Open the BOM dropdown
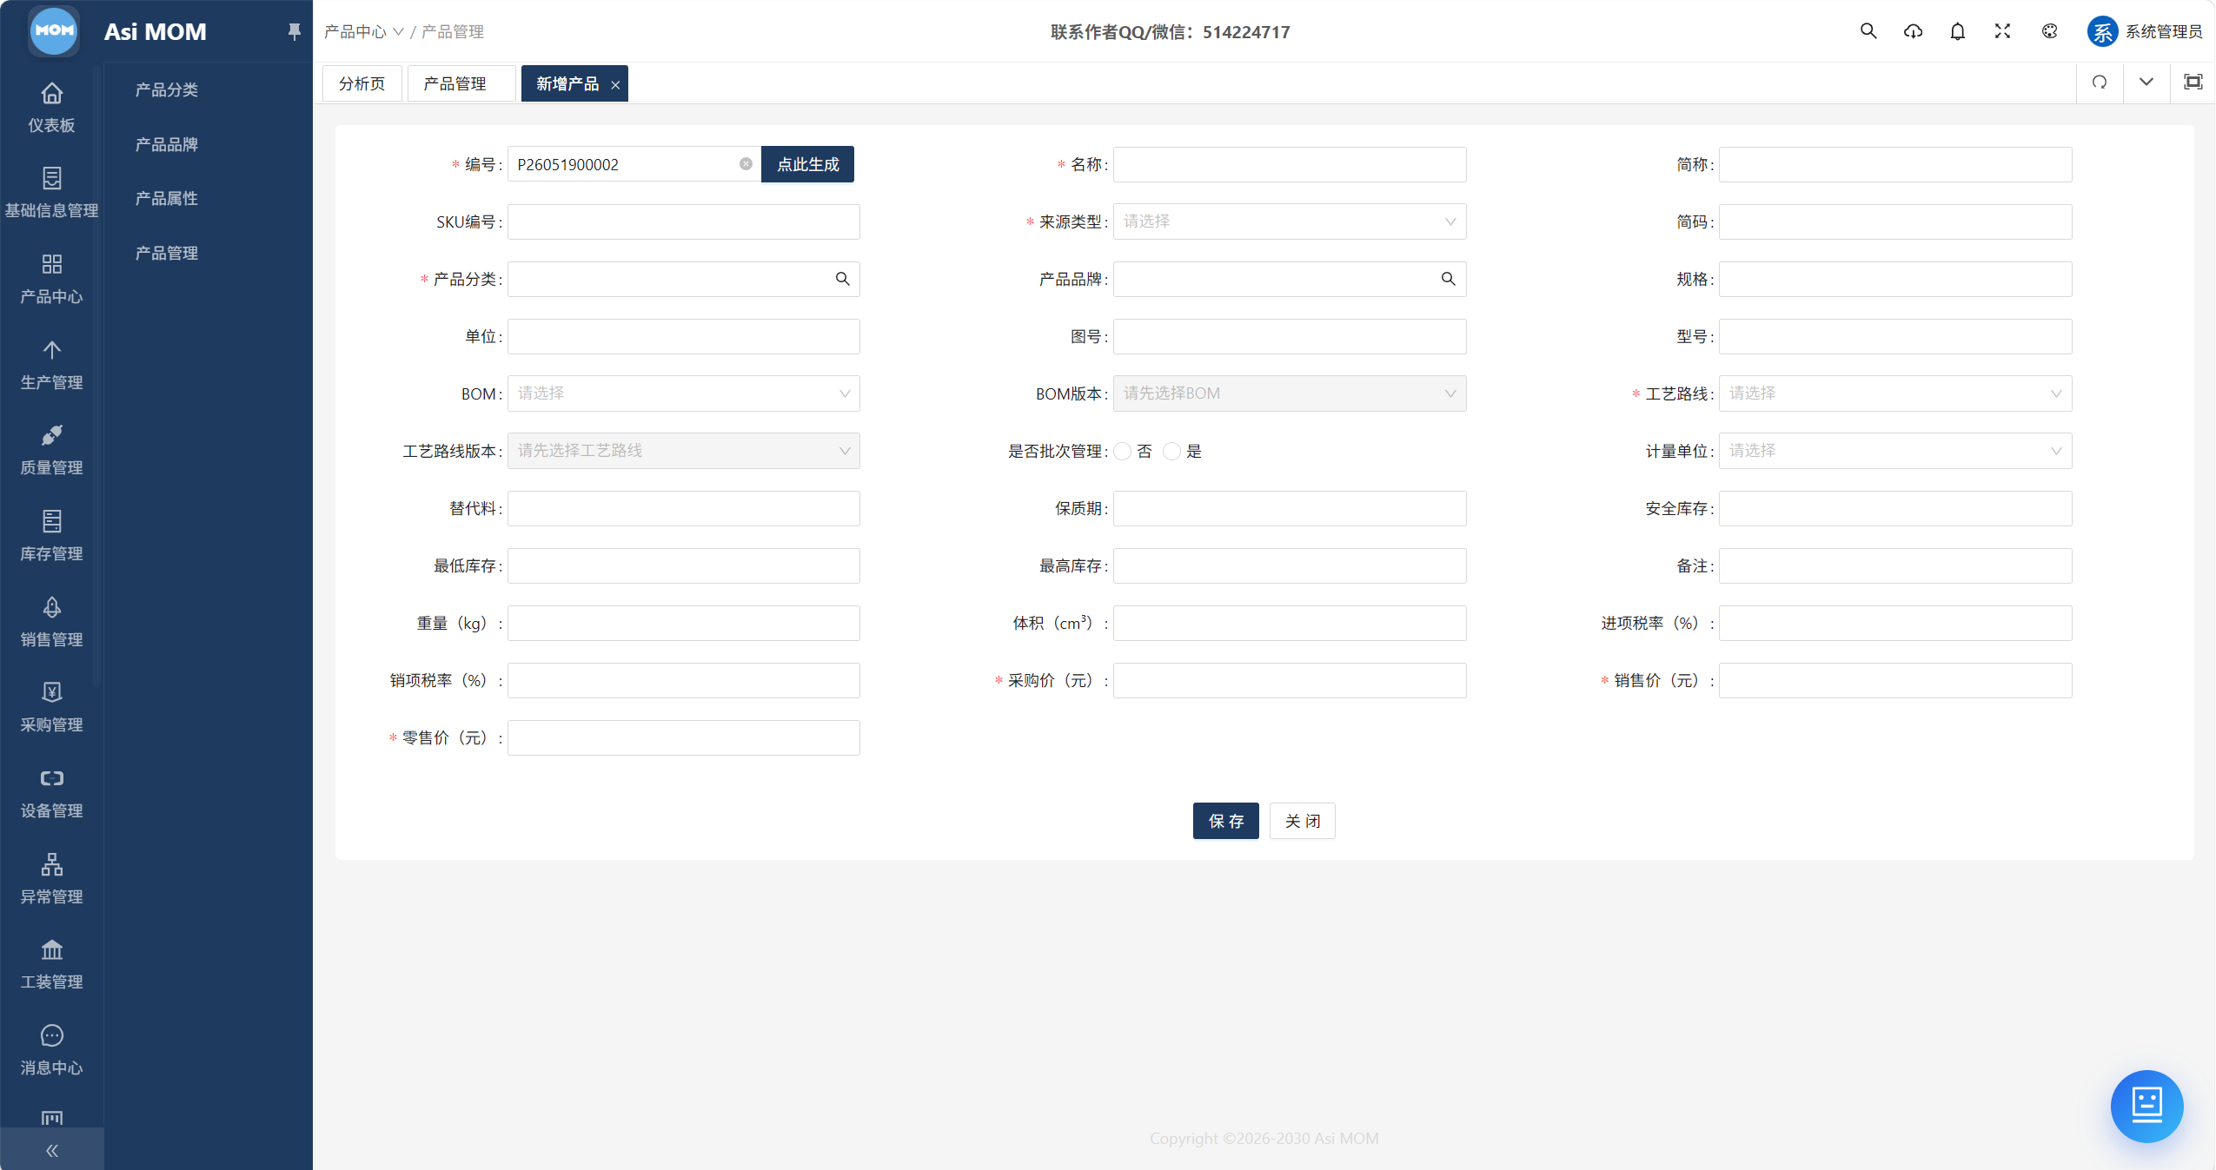Viewport: 2216px width, 1170px height. (x=683, y=393)
